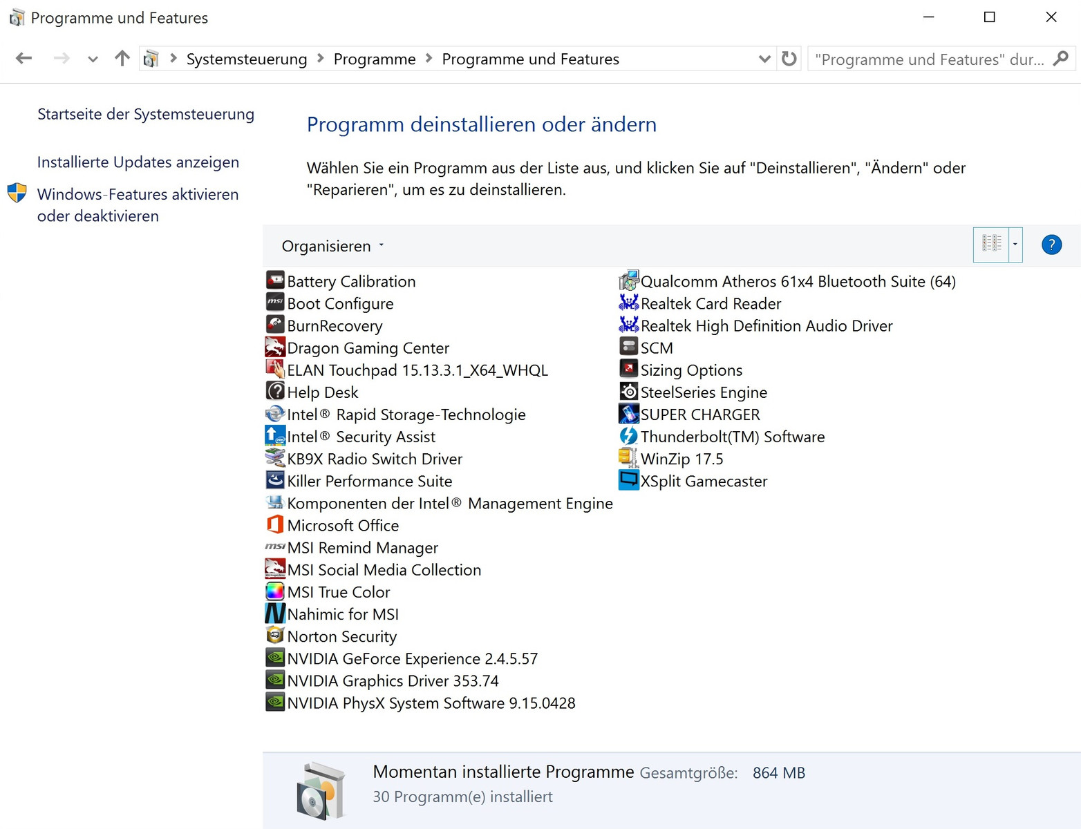This screenshot has height=829, width=1081.
Task: Click the magnifier search icon
Action: click(x=1061, y=59)
